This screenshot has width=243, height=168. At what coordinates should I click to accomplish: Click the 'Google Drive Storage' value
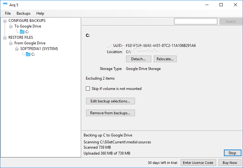pos(143,69)
